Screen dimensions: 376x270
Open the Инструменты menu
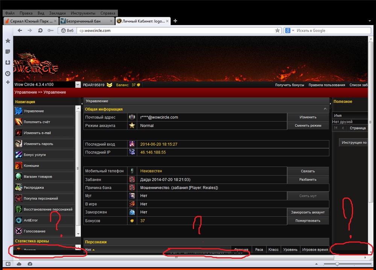[83, 13]
